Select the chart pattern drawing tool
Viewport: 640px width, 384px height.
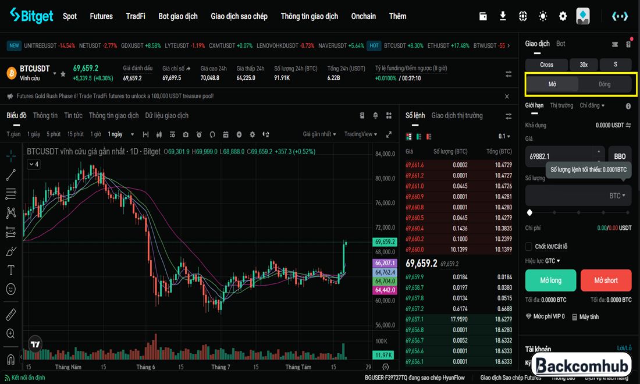point(11,212)
